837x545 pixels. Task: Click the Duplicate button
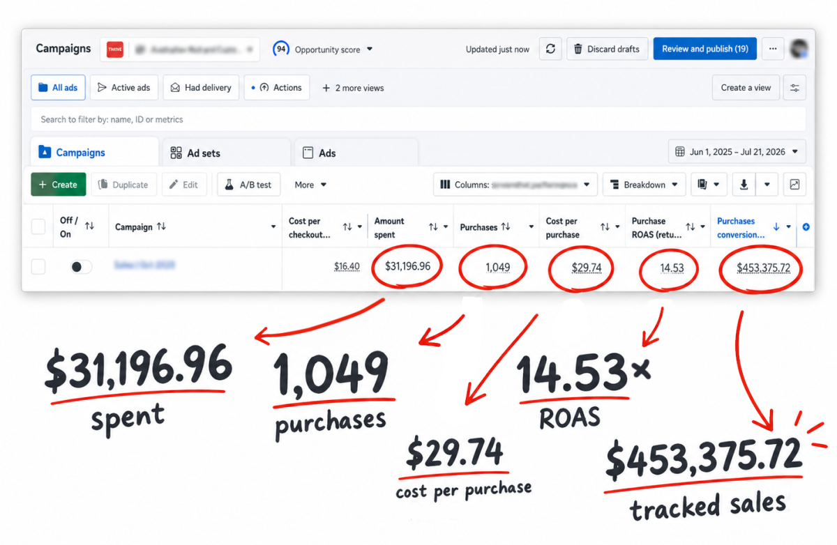(x=123, y=185)
